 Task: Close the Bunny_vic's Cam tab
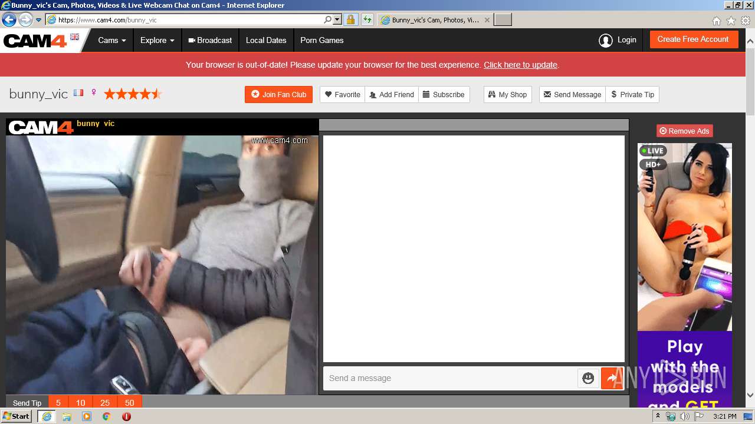coord(487,20)
